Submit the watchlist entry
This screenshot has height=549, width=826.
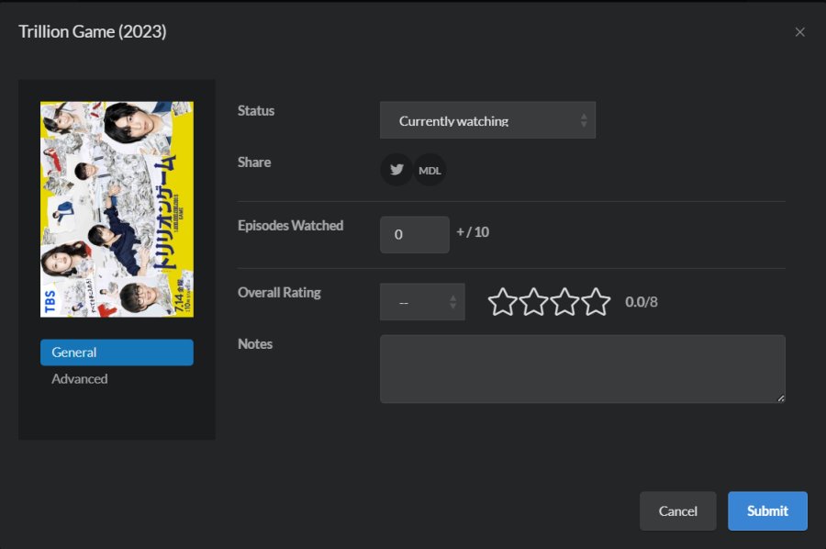[767, 511]
